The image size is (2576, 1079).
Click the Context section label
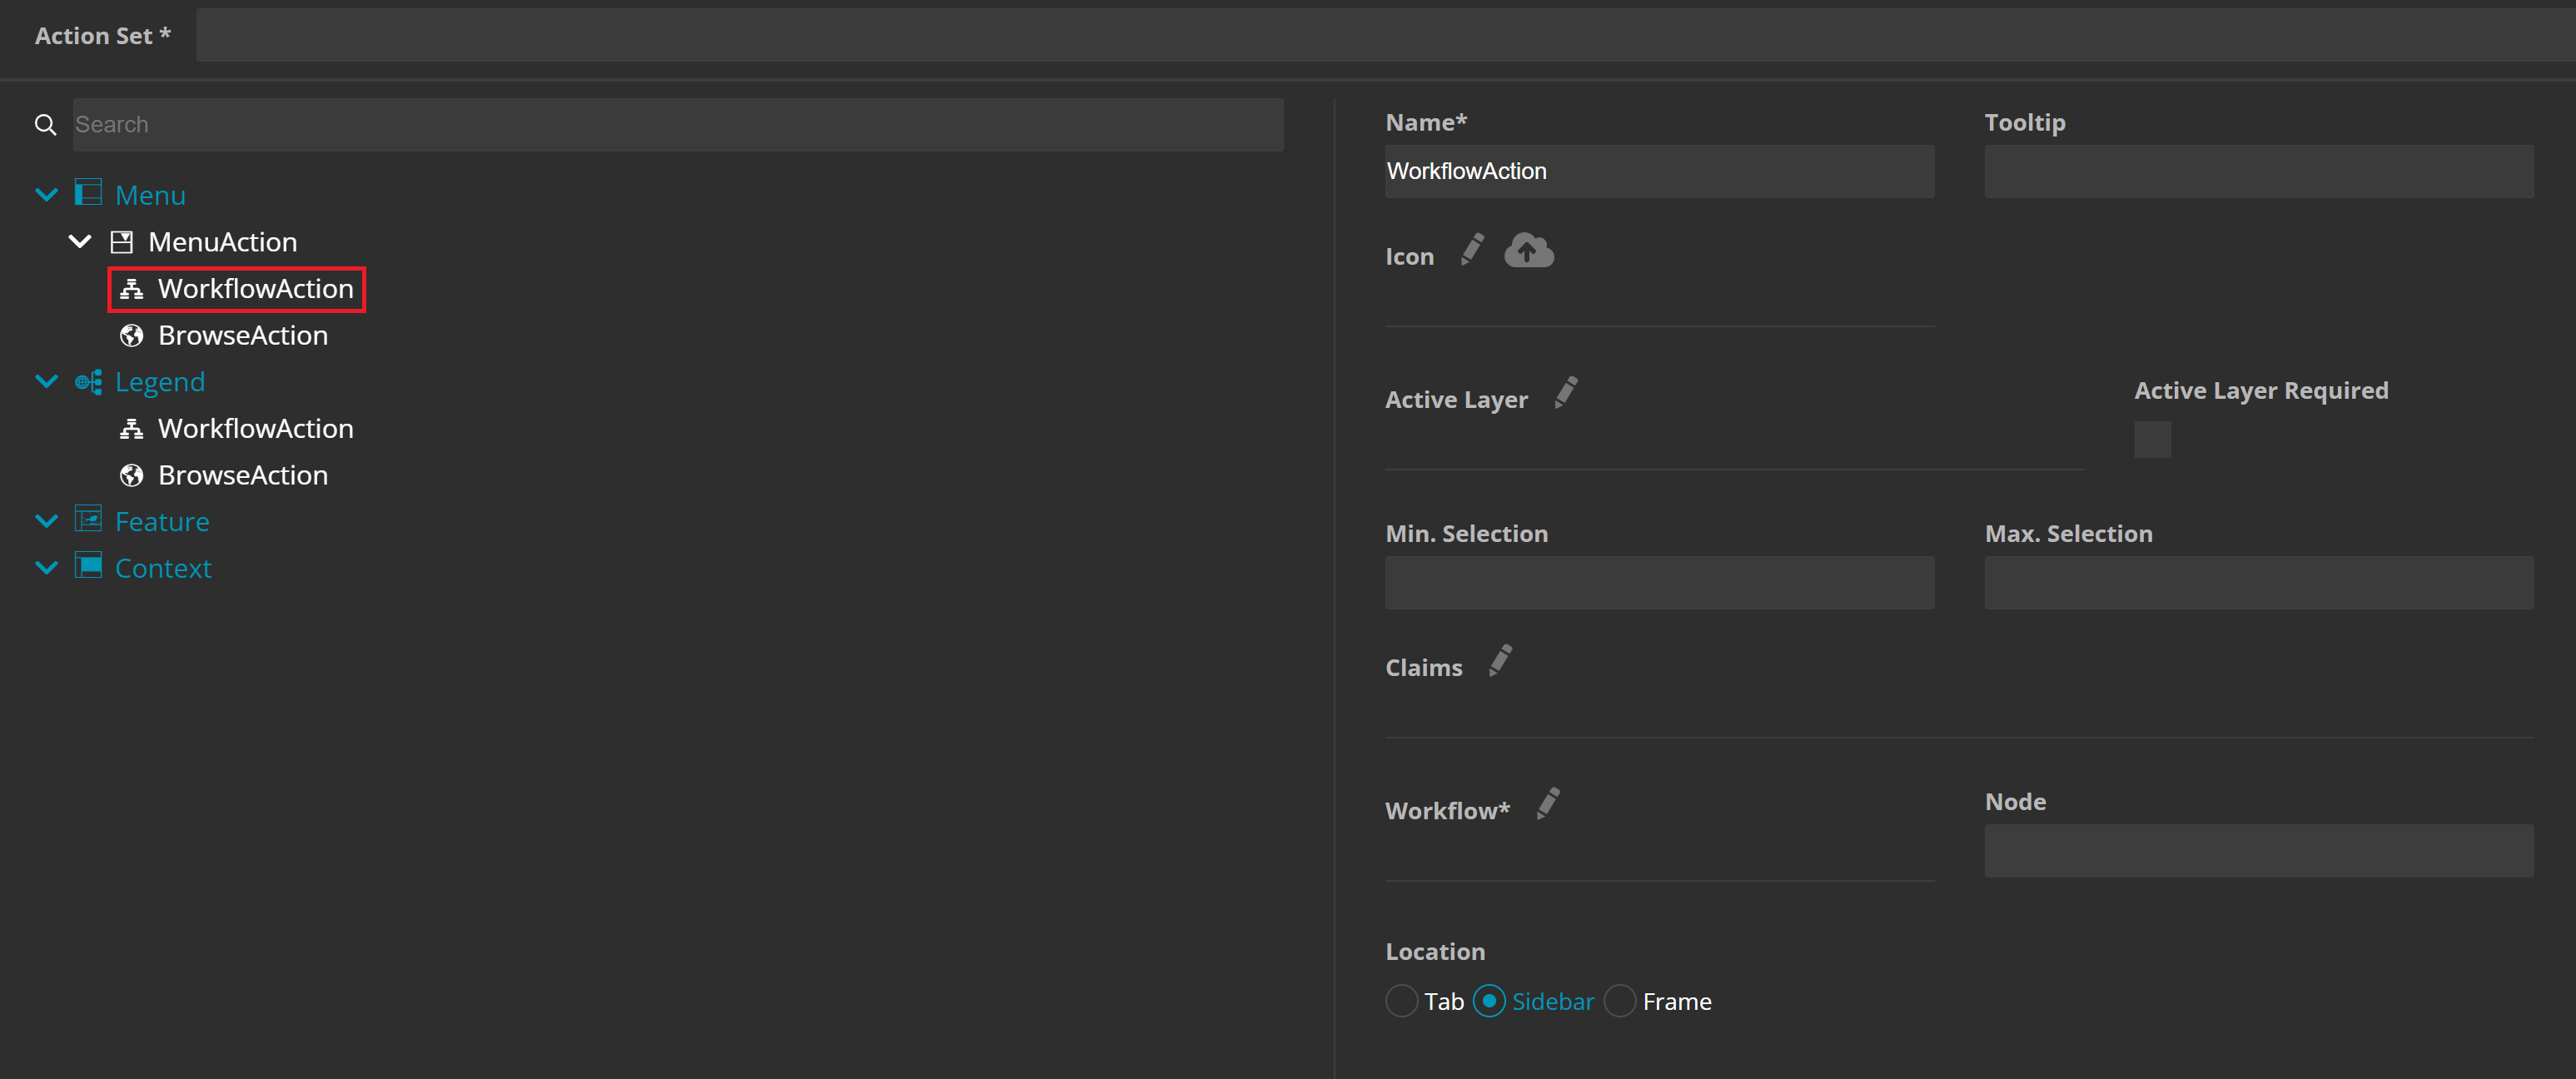pyautogui.click(x=163, y=568)
